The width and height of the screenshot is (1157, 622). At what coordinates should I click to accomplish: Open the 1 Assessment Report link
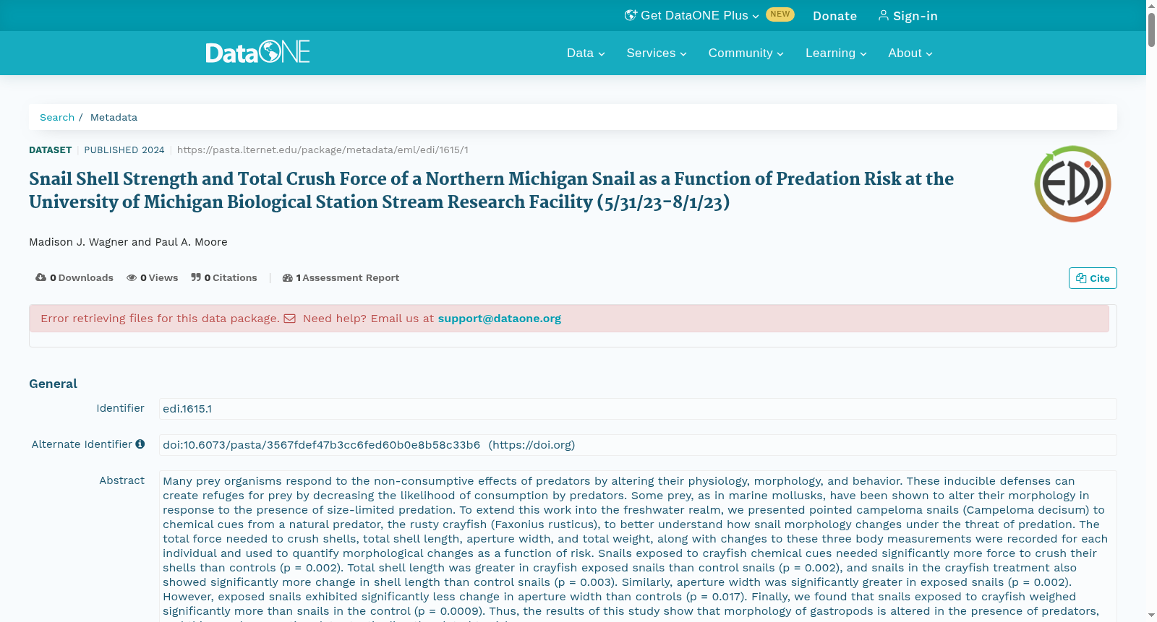[341, 277]
